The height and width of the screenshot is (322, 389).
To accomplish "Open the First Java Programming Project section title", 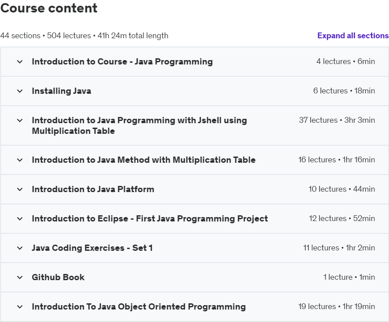I will 150,219.
